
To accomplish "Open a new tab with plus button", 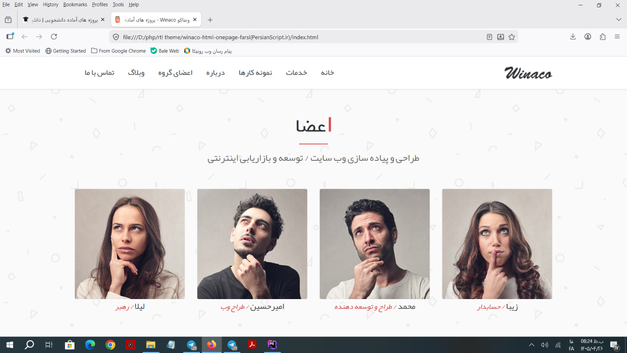I will pyautogui.click(x=210, y=20).
